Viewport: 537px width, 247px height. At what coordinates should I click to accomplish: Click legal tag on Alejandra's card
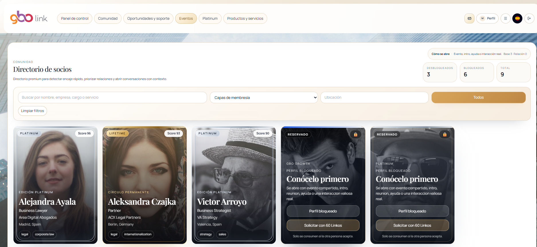[25, 234]
